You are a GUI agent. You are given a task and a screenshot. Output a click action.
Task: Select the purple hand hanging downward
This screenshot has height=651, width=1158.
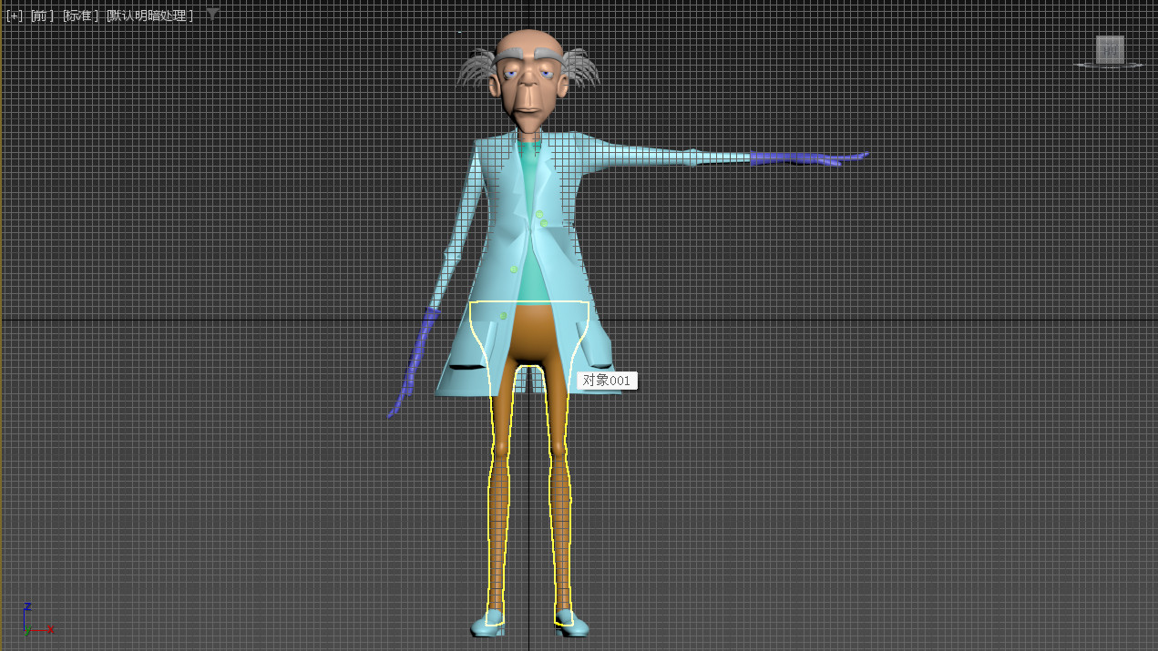pos(415,360)
